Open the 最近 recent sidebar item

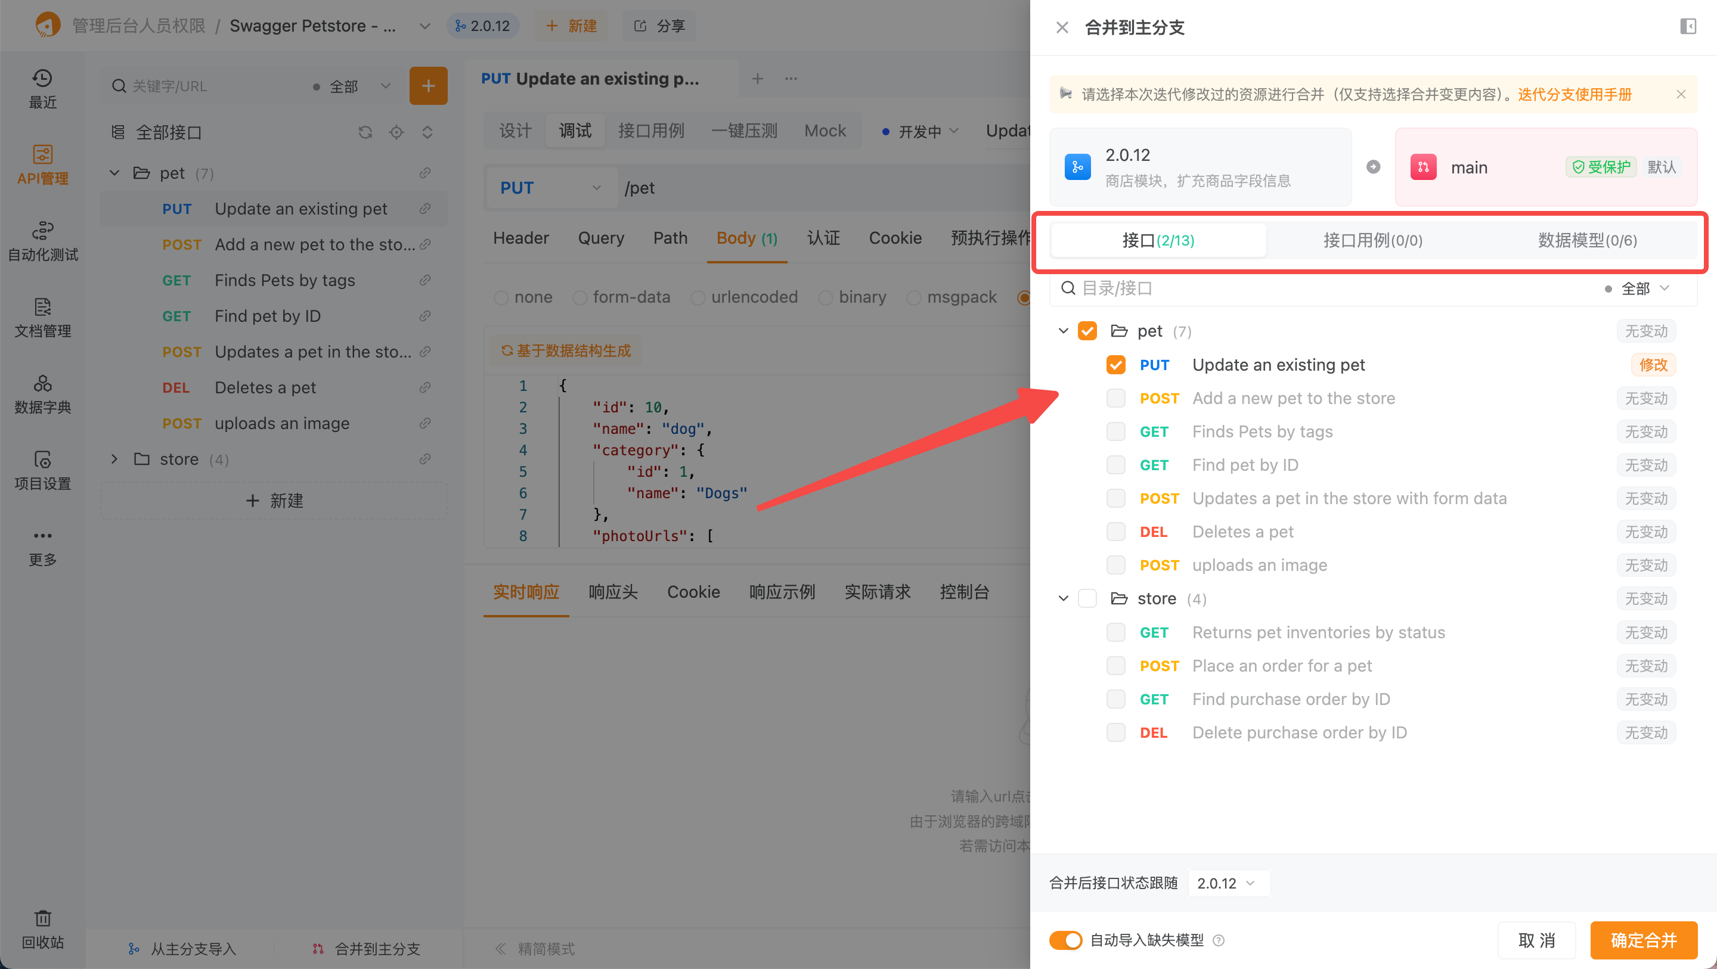tap(43, 89)
